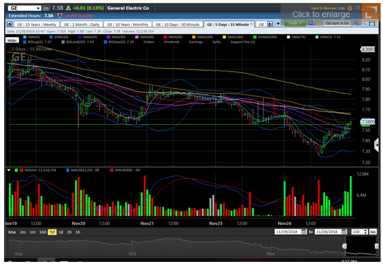
Task: Toggle the SmMA(200) green legend entry
Action: (x=265, y=37)
